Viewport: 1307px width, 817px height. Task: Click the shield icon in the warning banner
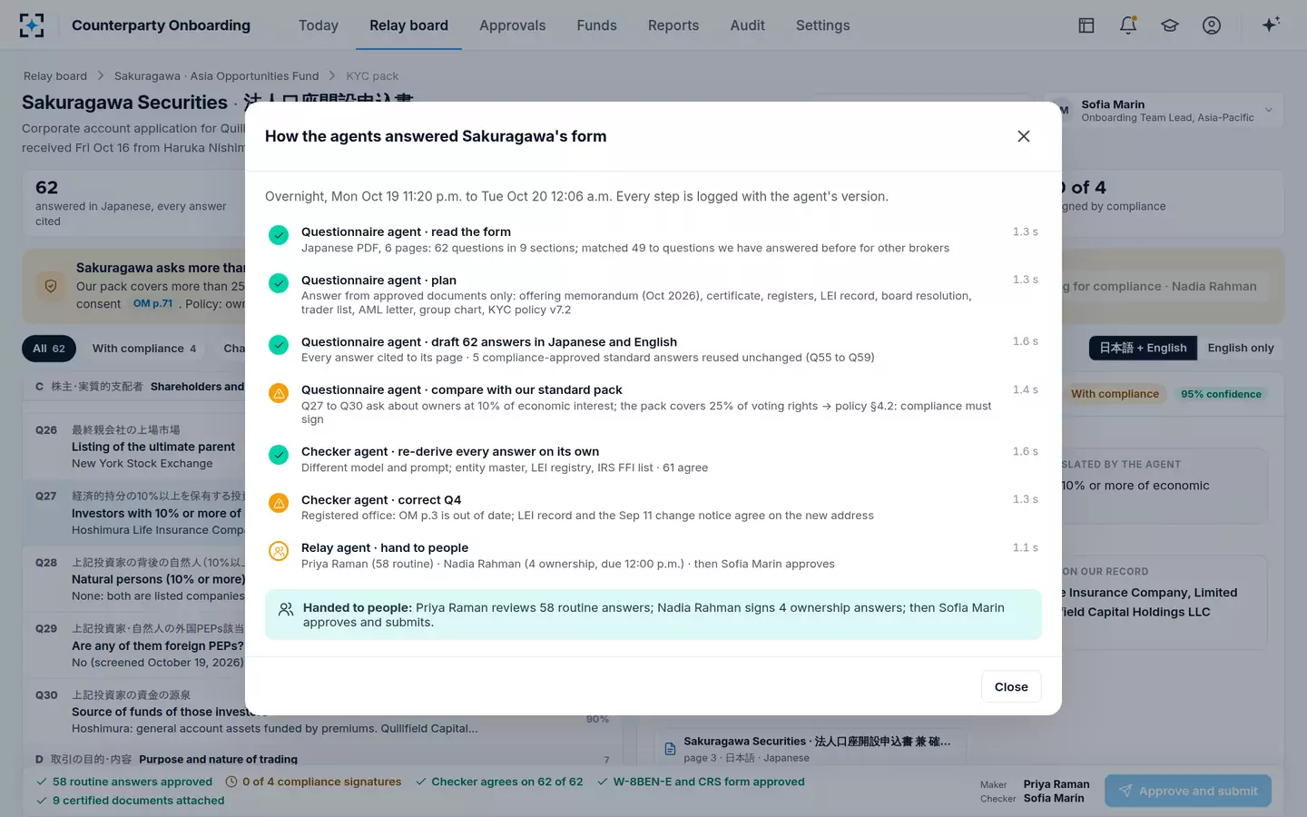pyautogui.click(x=51, y=286)
